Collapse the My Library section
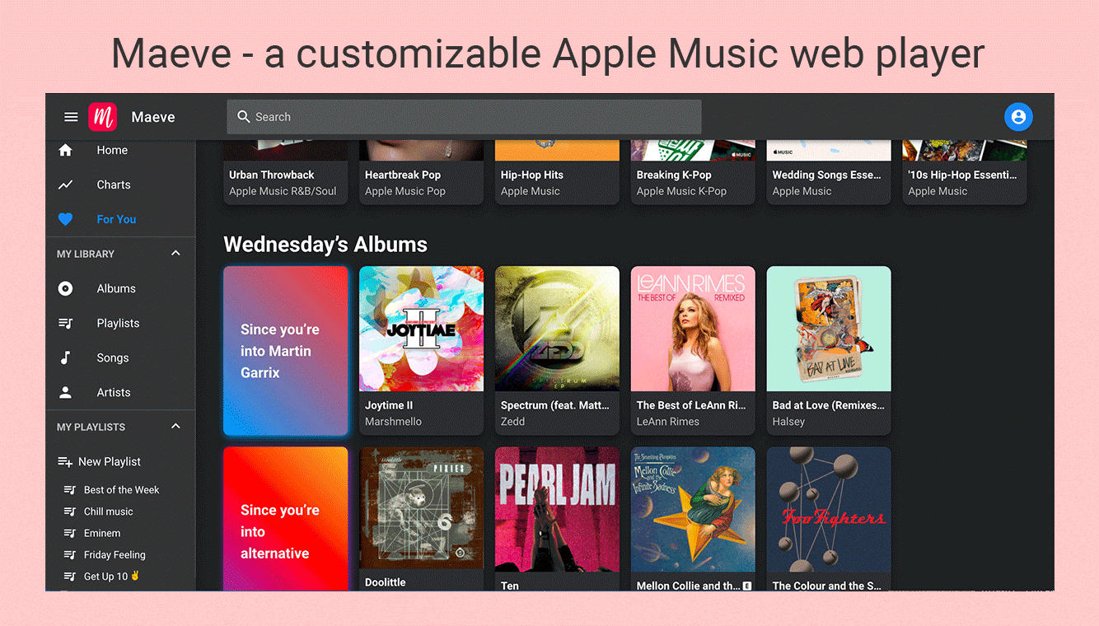 [175, 253]
